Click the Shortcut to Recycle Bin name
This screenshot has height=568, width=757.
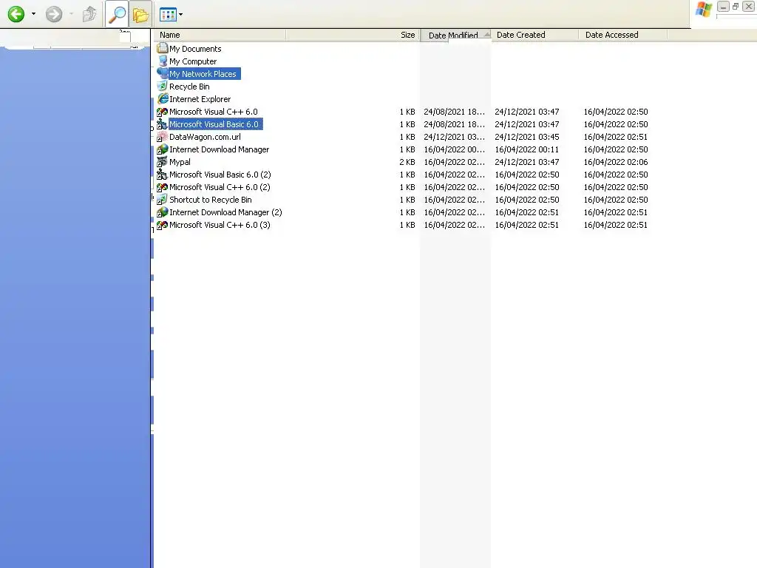coord(211,200)
